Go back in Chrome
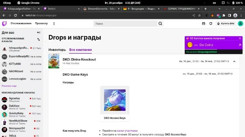Viewport: 245px width, 137px height. pos(4,15)
